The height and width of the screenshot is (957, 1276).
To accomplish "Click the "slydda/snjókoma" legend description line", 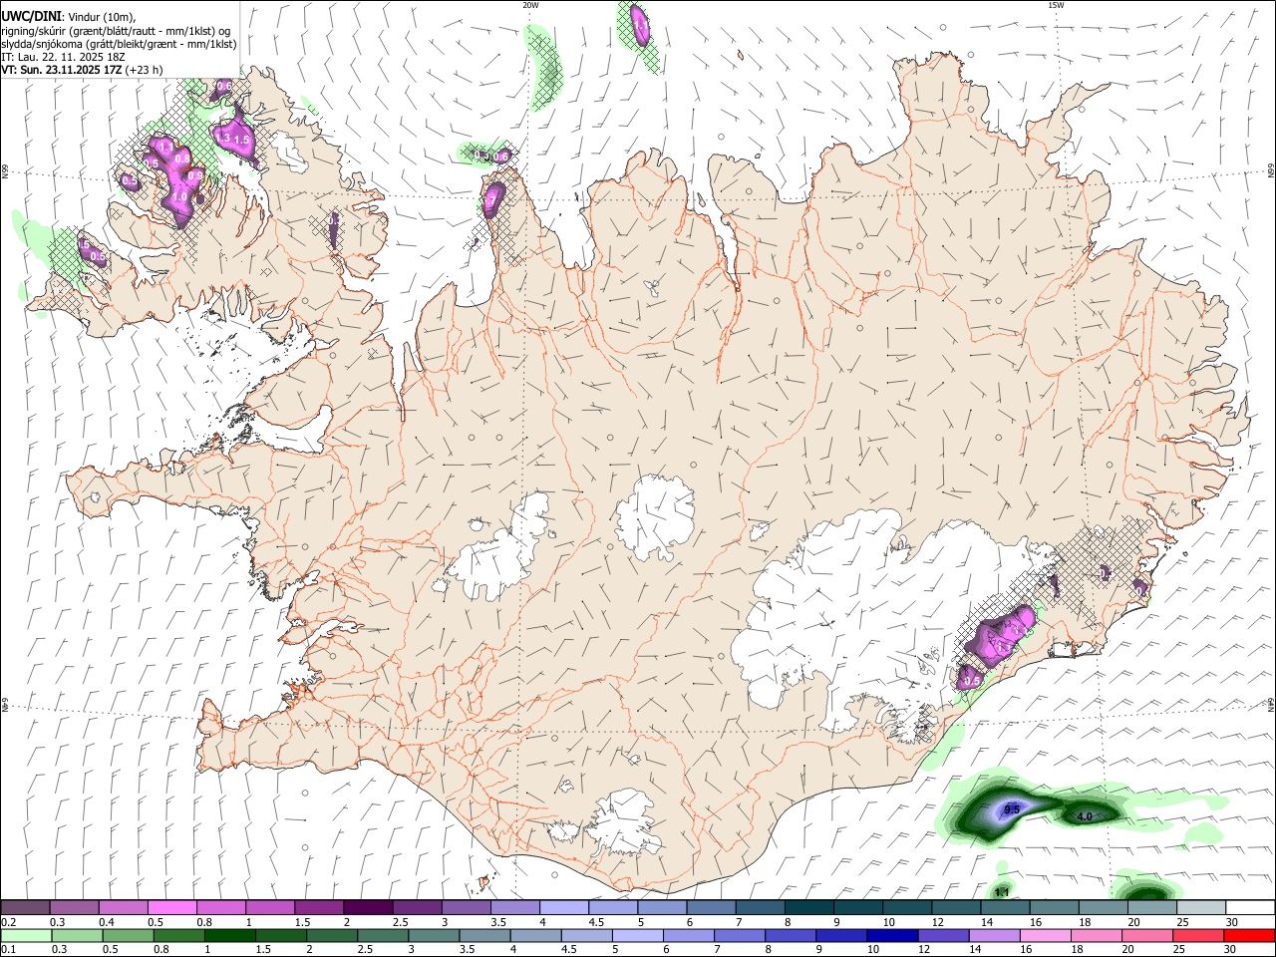I will click(x=119, y=44).
